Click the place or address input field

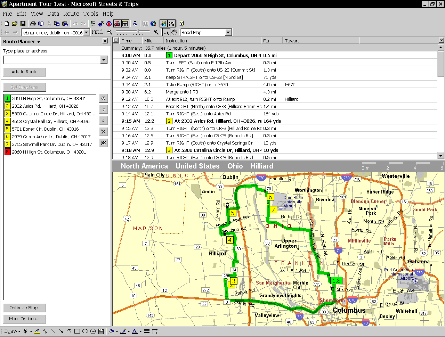tap(52, 60)
